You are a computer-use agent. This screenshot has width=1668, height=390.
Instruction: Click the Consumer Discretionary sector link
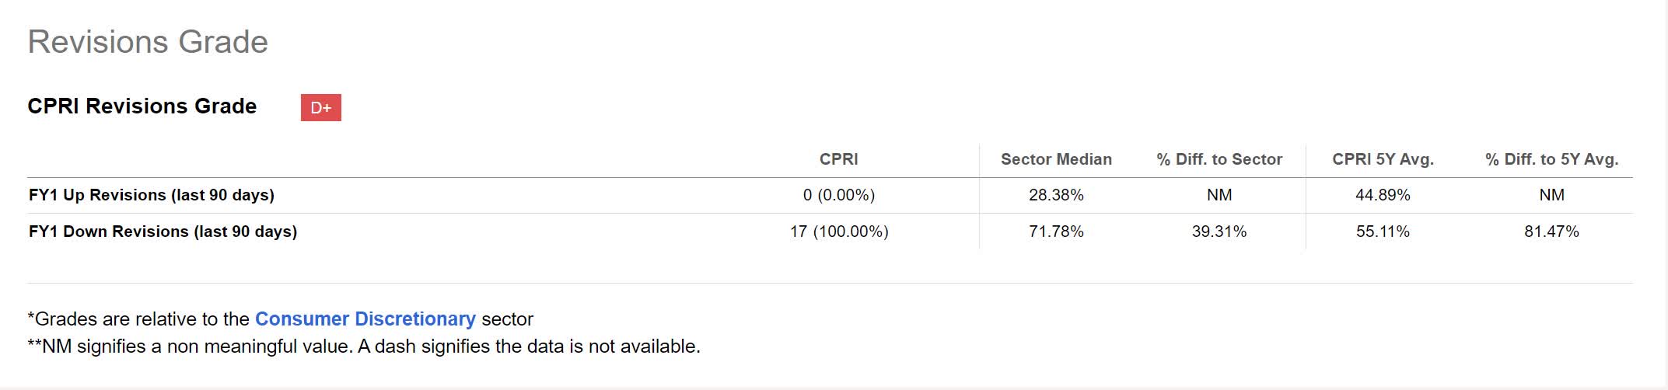tap(365, 319)
